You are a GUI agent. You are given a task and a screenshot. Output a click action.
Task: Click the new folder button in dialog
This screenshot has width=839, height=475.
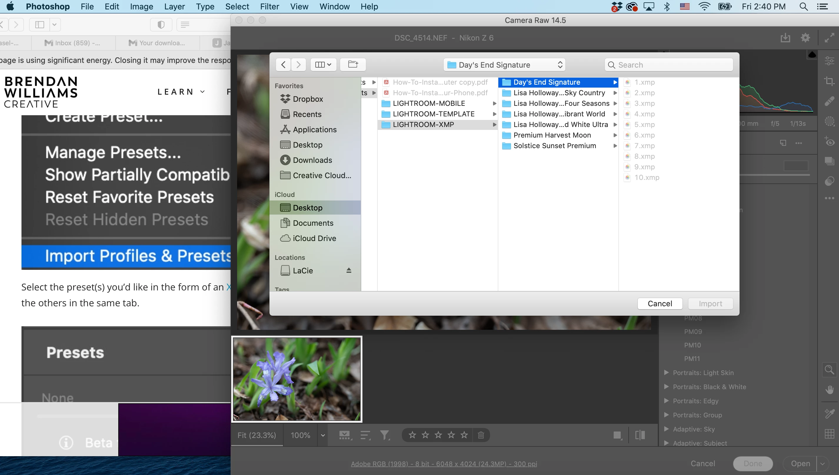click(353, 65)
